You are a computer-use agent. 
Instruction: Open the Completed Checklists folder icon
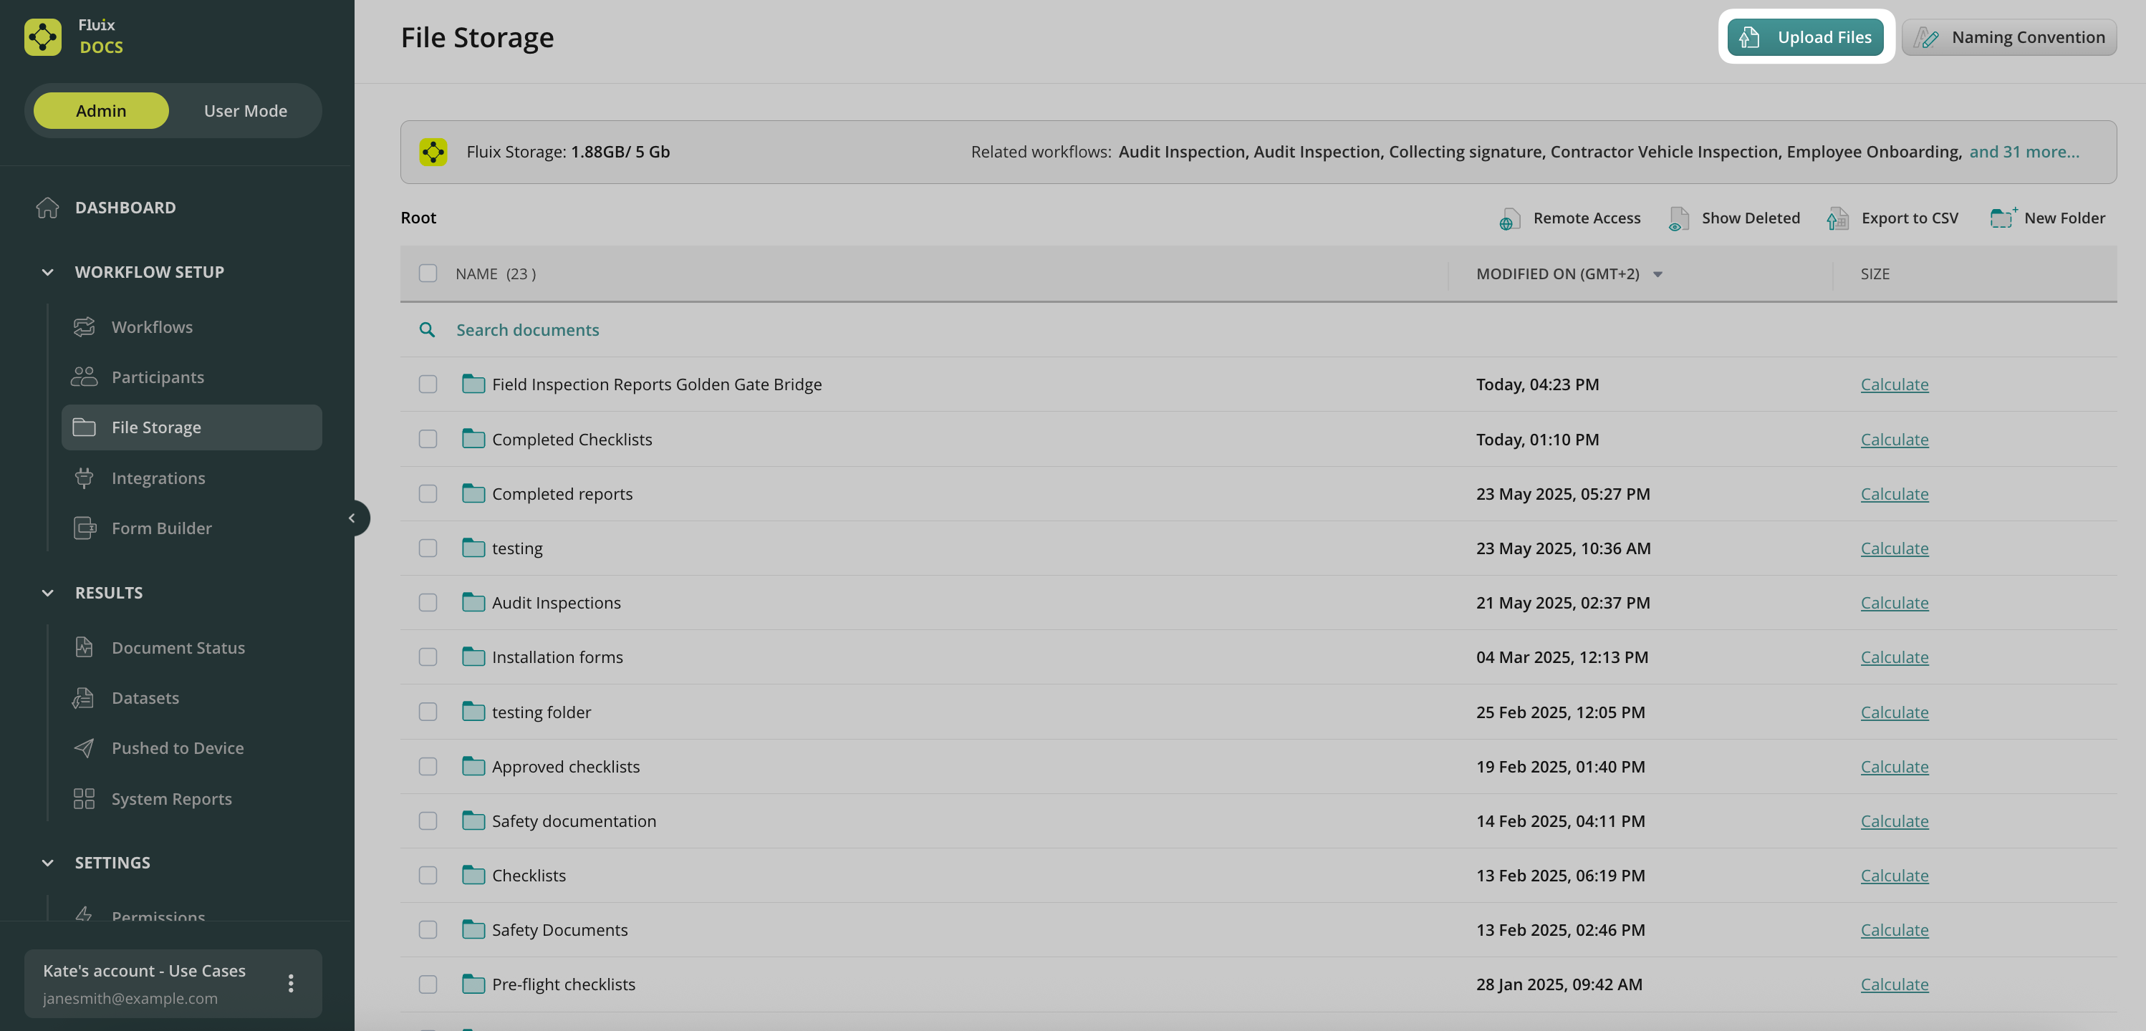(x=473, y=439)
